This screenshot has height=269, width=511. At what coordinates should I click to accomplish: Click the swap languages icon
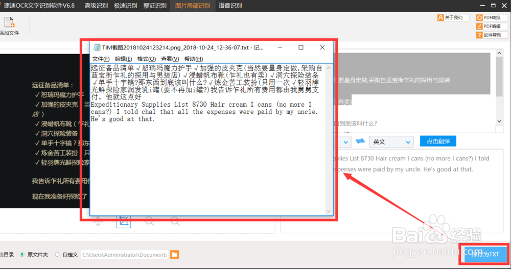(360, 141)
